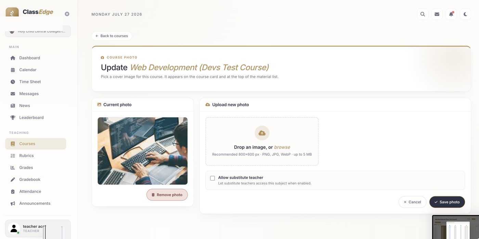Open Grades in the sidebar
This screenshot has width=479, height=239.
[x=36, y=168]
